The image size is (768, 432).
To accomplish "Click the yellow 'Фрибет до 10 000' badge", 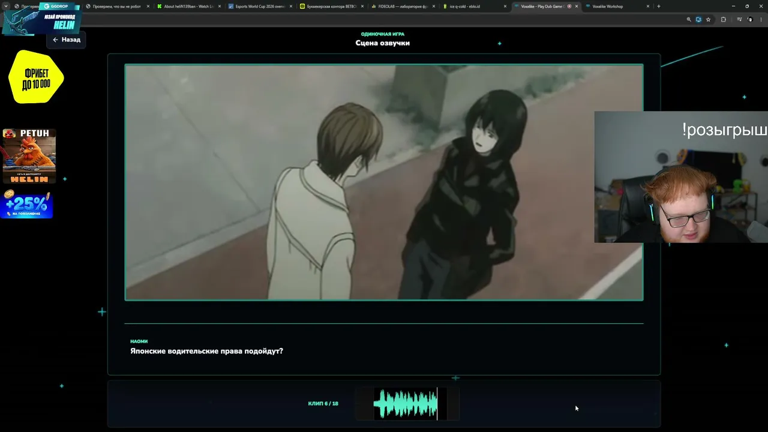I will pos(36,77).
